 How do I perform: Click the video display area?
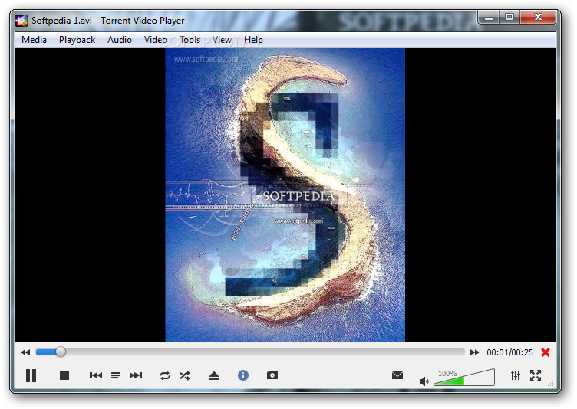[285, 195]
